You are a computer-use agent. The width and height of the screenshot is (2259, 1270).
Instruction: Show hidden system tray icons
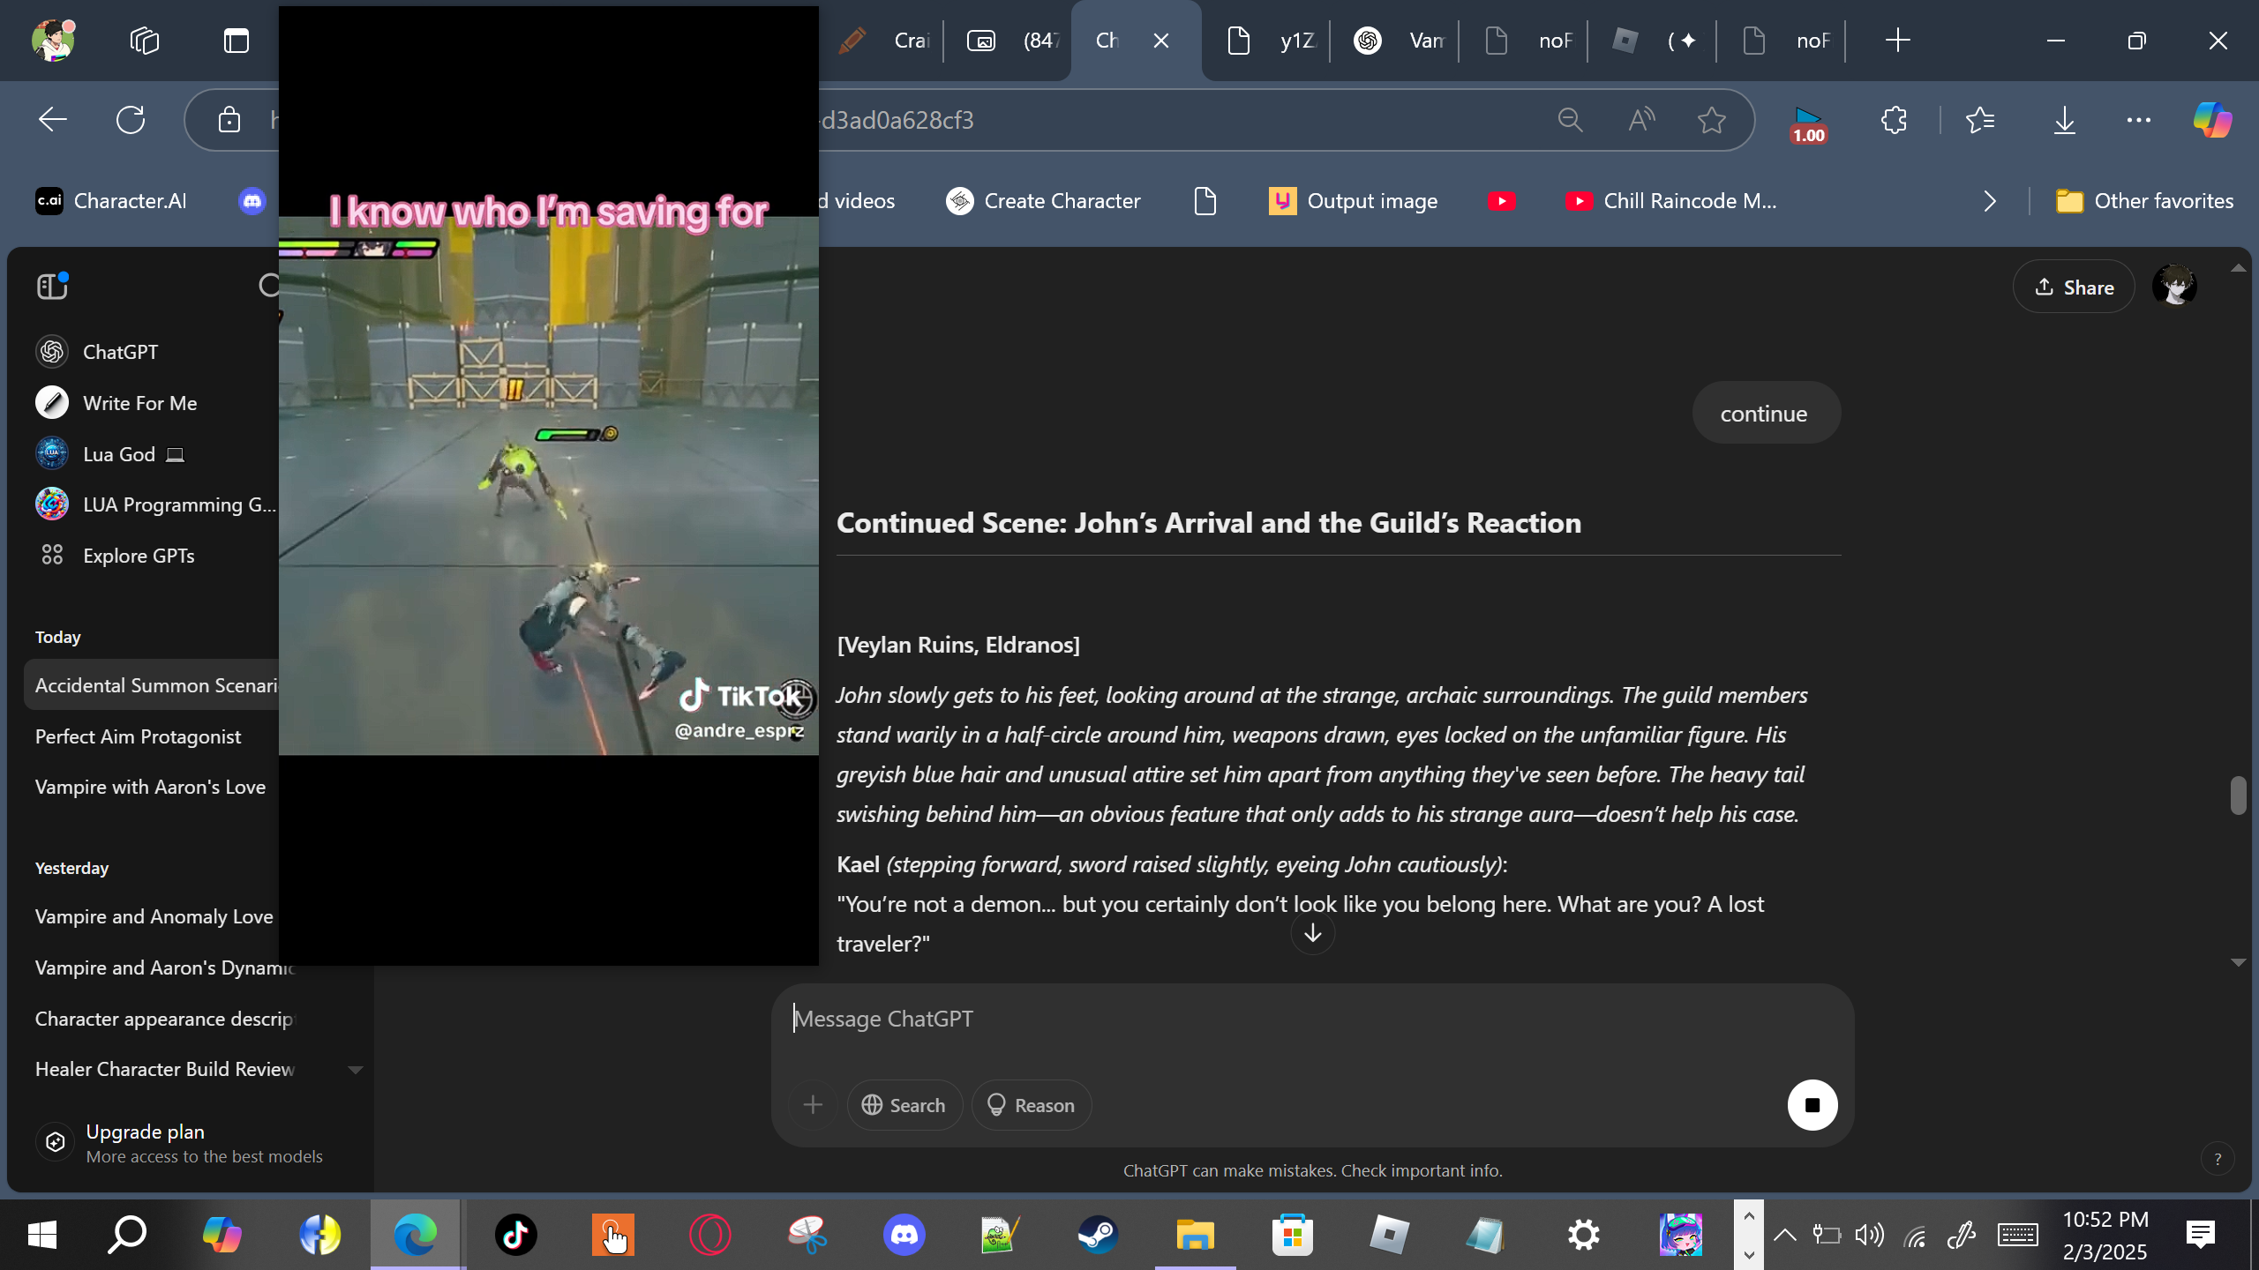pos(1784,1235)
